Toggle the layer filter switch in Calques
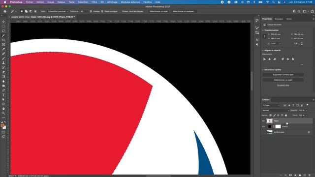 [307, 105]
